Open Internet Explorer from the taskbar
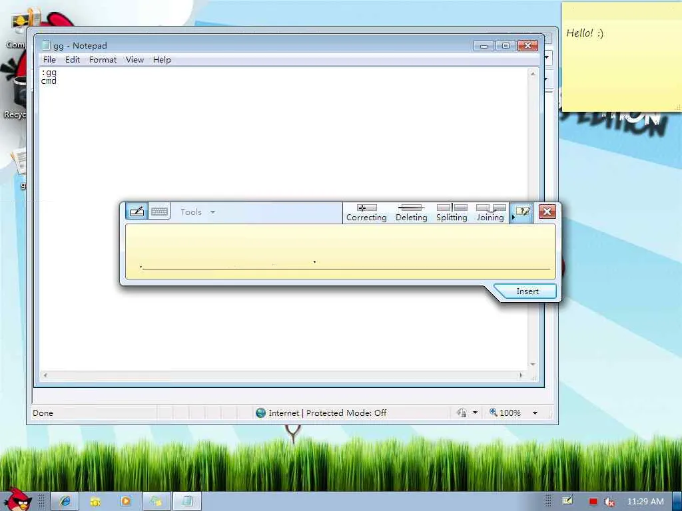682x511 pixels. (x=65, y=502)
